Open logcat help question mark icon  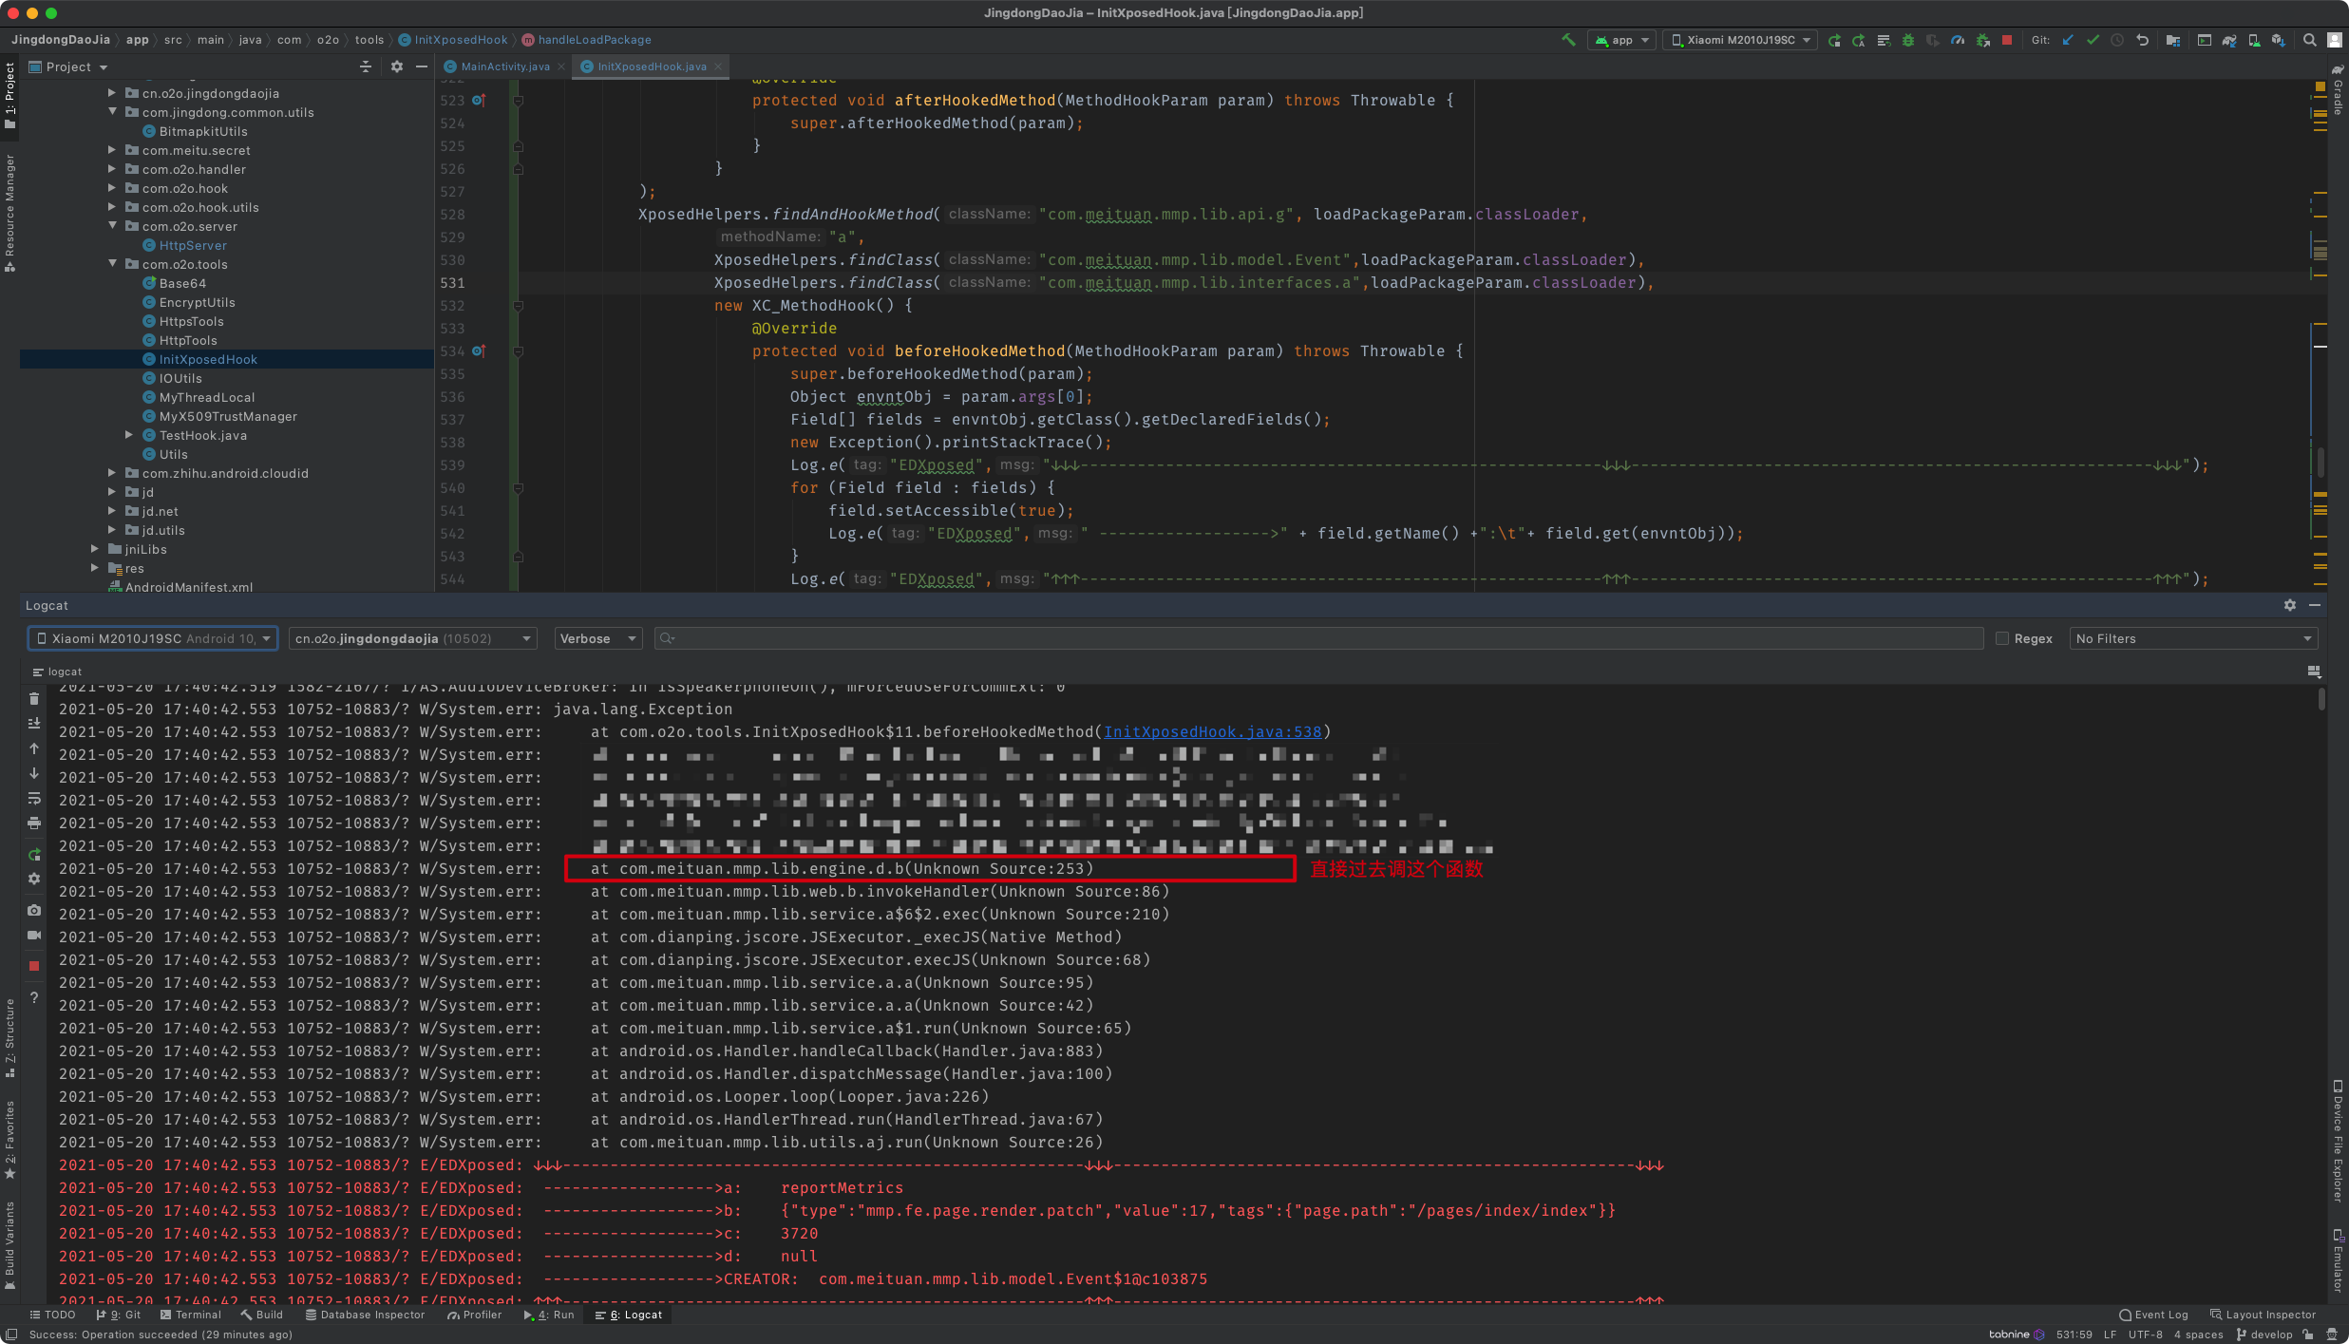34,997
